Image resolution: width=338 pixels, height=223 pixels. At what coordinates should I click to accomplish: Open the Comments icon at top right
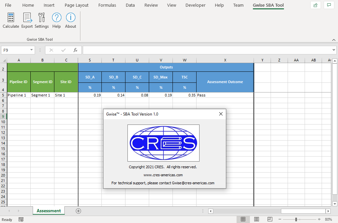pyautogui.click(x=329, y=5)
